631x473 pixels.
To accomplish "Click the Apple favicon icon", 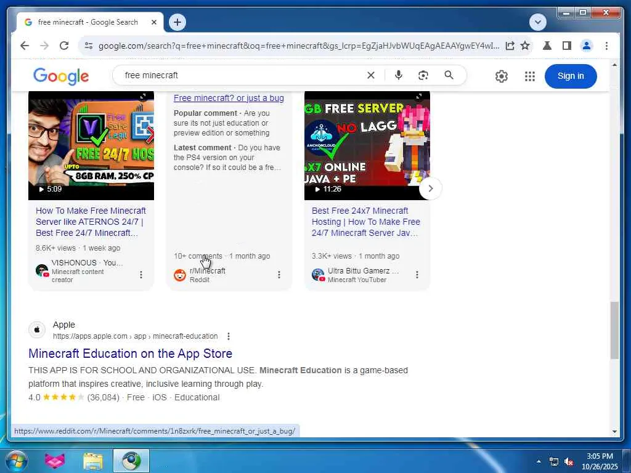I will (37, 330).
